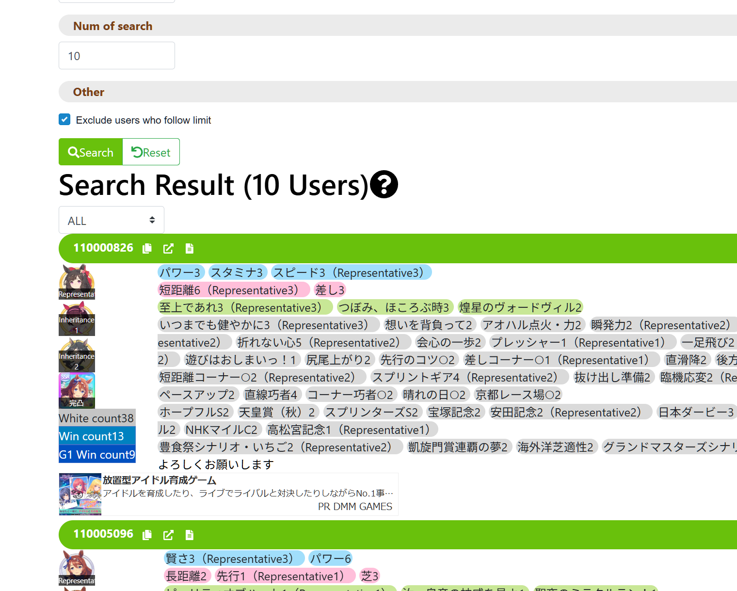Select the 先行のコツ○2 tag

click(418, 360)
